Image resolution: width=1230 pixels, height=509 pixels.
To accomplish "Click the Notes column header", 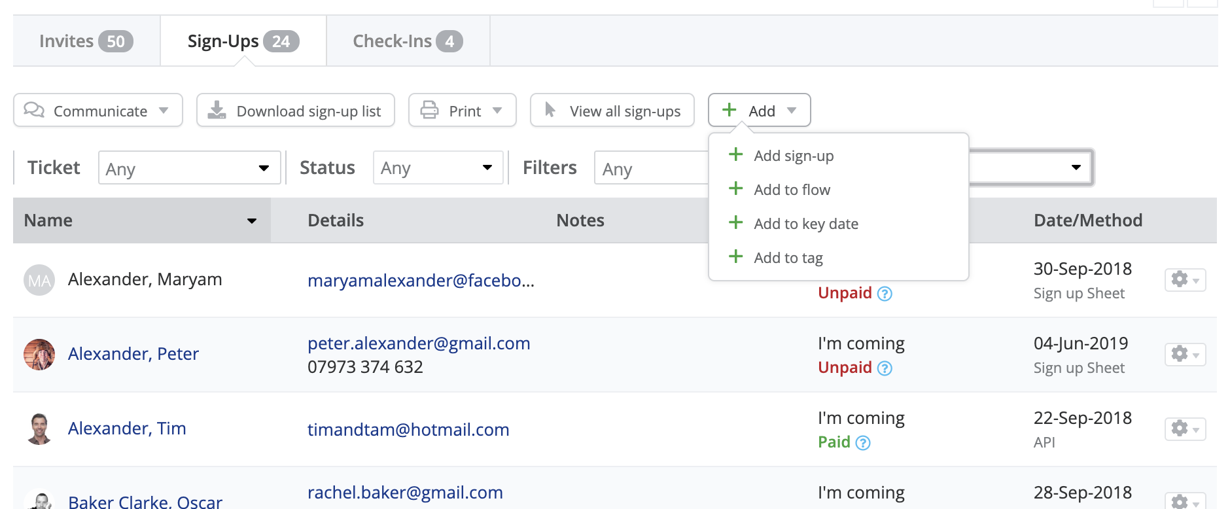I will click(x=580, y=220).
